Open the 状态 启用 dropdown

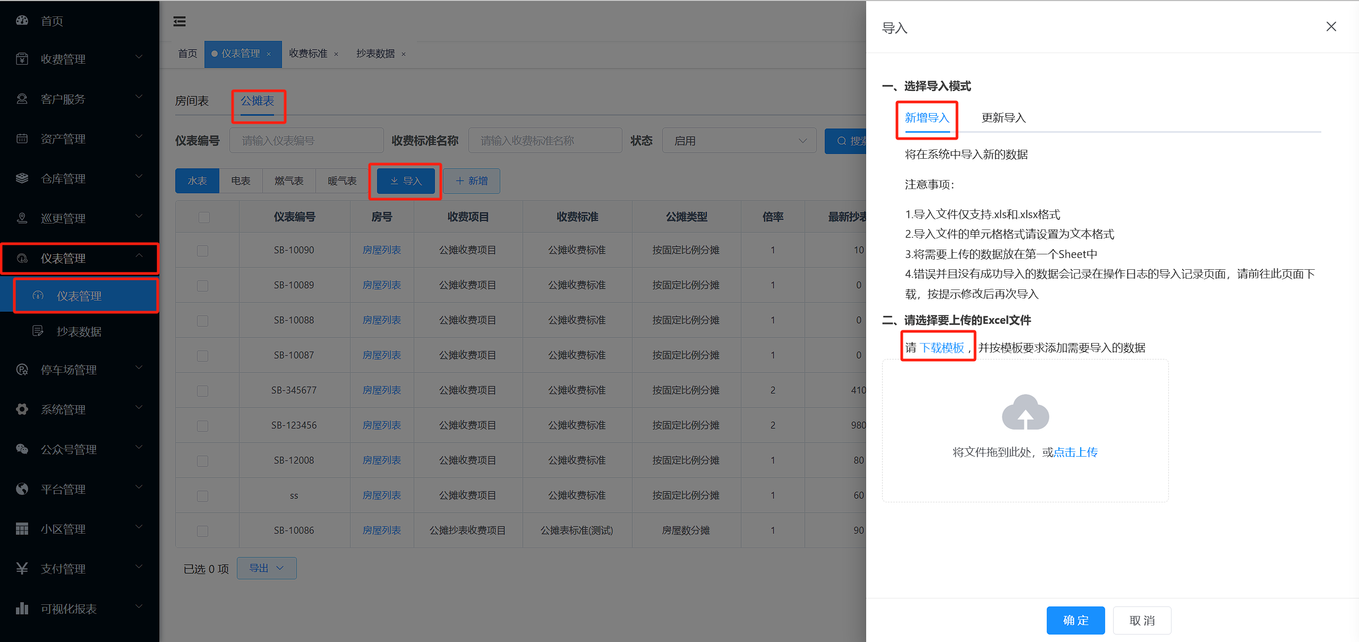[x=739, y=141]
